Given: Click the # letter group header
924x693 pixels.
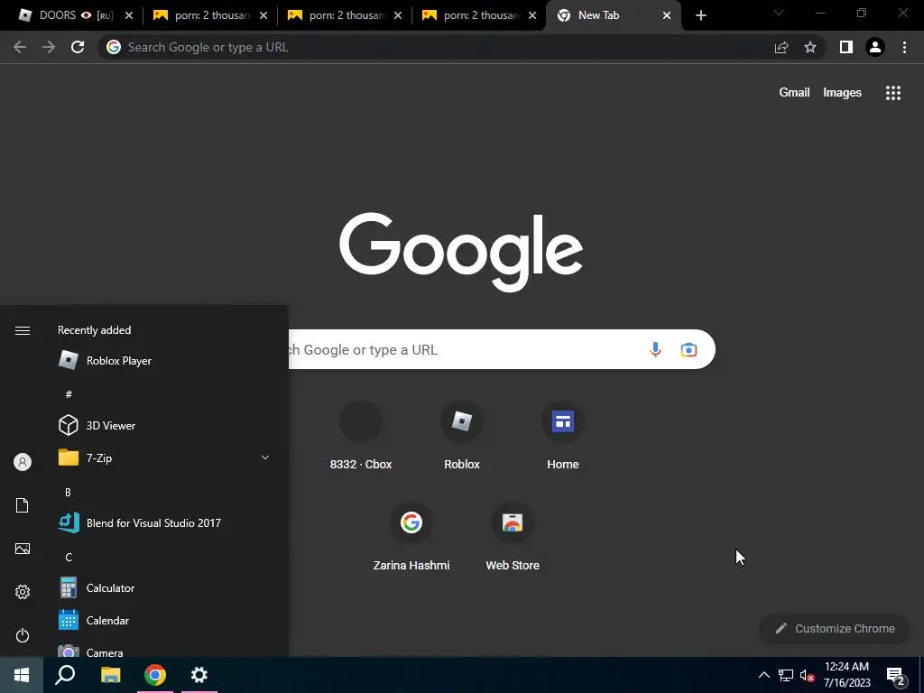Looking at the screenshot, I should click(x=69, y=394).
